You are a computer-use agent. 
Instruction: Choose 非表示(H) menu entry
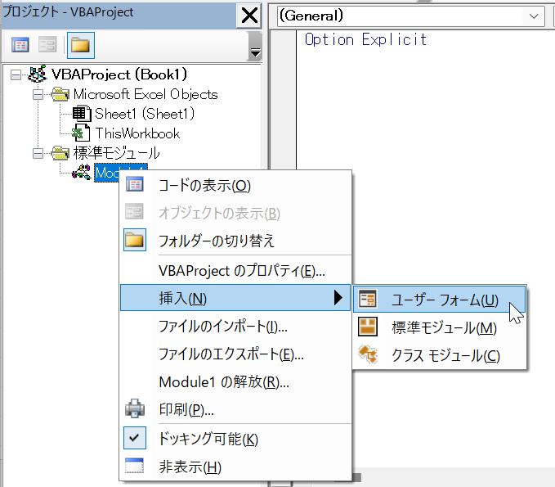coord(235,467)
